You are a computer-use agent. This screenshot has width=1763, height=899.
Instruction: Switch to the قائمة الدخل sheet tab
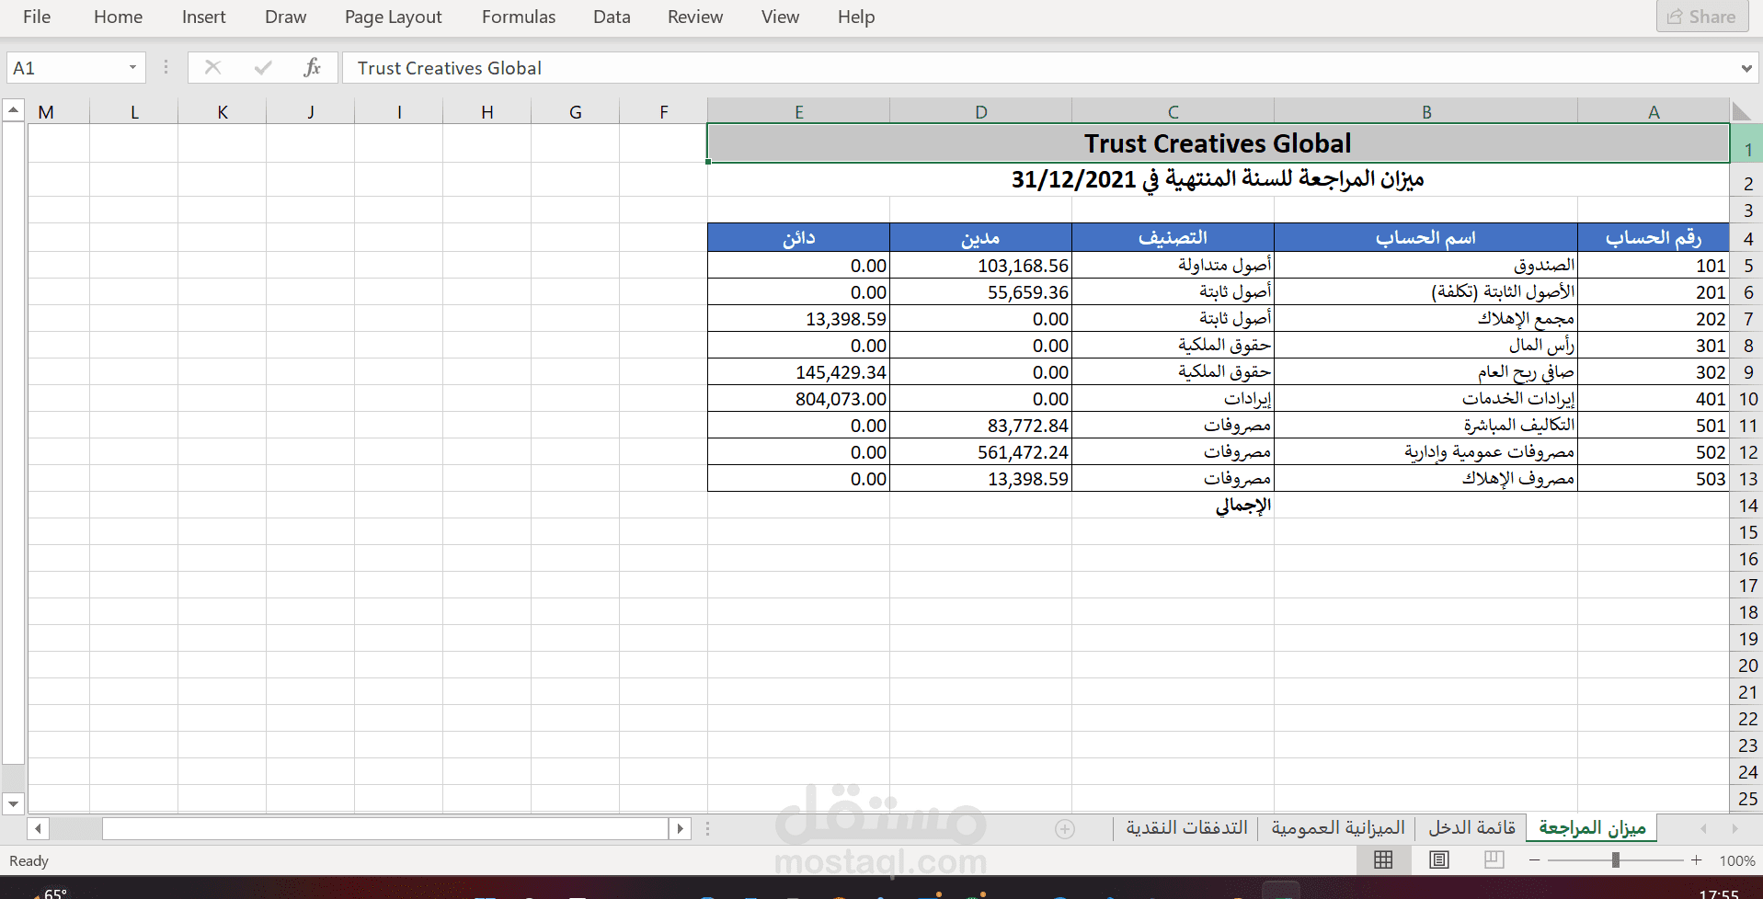click(x=1471, y=828)
